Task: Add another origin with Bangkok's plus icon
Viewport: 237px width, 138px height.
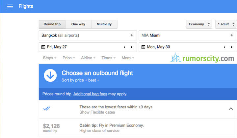Action: (x=132, y=35)
